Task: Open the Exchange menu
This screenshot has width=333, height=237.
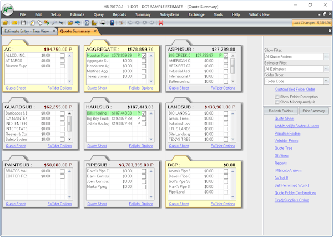Action: pyautogui.click(x=196, y=14)
